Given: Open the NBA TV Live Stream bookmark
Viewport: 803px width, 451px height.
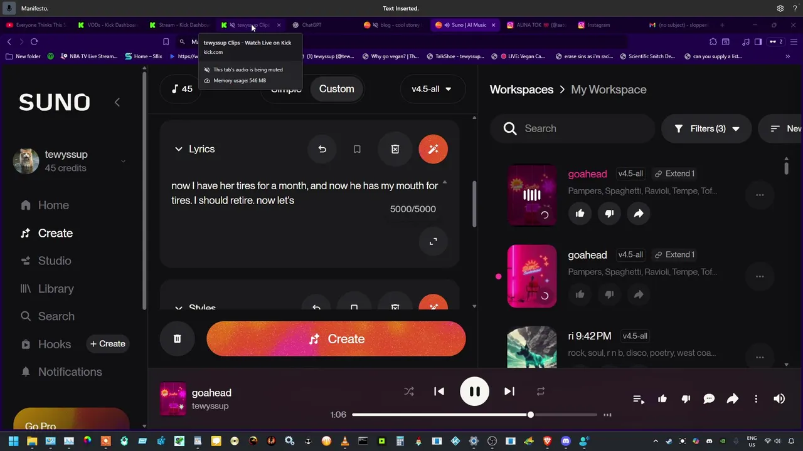Looking at the screenshot, I should [89, 56].
